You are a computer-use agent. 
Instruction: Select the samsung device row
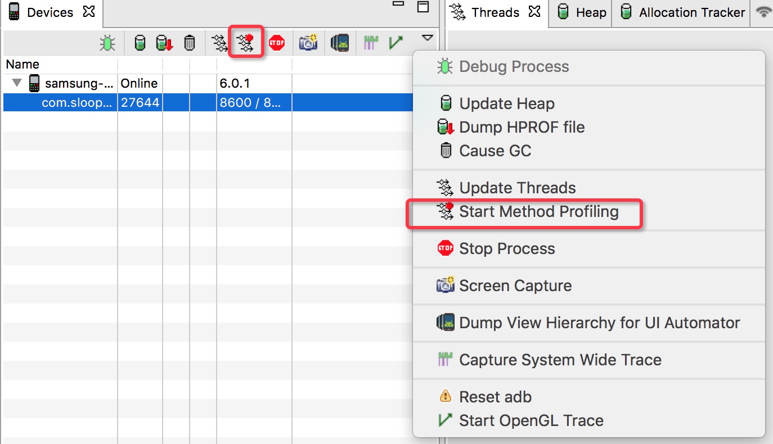pos(208,84)
